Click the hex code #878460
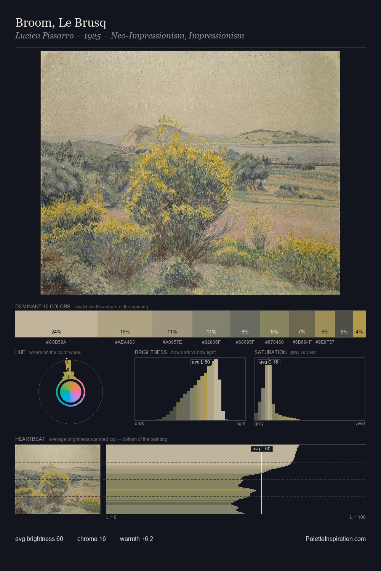This screenshot has height=571, width=381. [274, 342]
